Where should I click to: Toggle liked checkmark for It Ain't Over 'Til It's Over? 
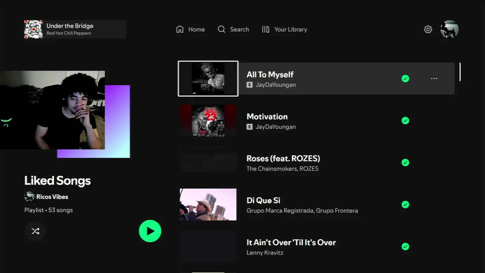click(405, 246)
